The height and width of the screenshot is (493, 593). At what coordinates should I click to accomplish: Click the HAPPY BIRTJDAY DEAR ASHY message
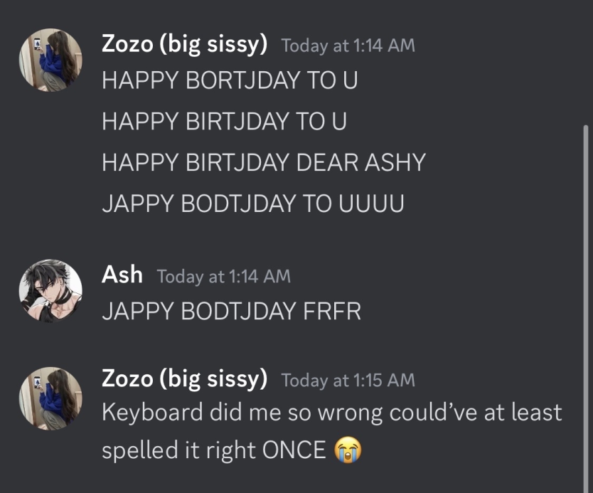(263, 163)
